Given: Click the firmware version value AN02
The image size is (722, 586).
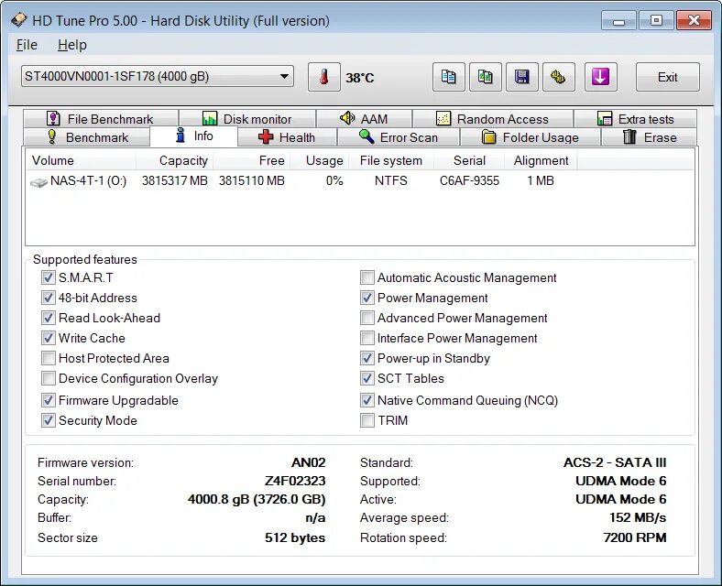Looking at the screenshot, I should click(x=309, y=462).
